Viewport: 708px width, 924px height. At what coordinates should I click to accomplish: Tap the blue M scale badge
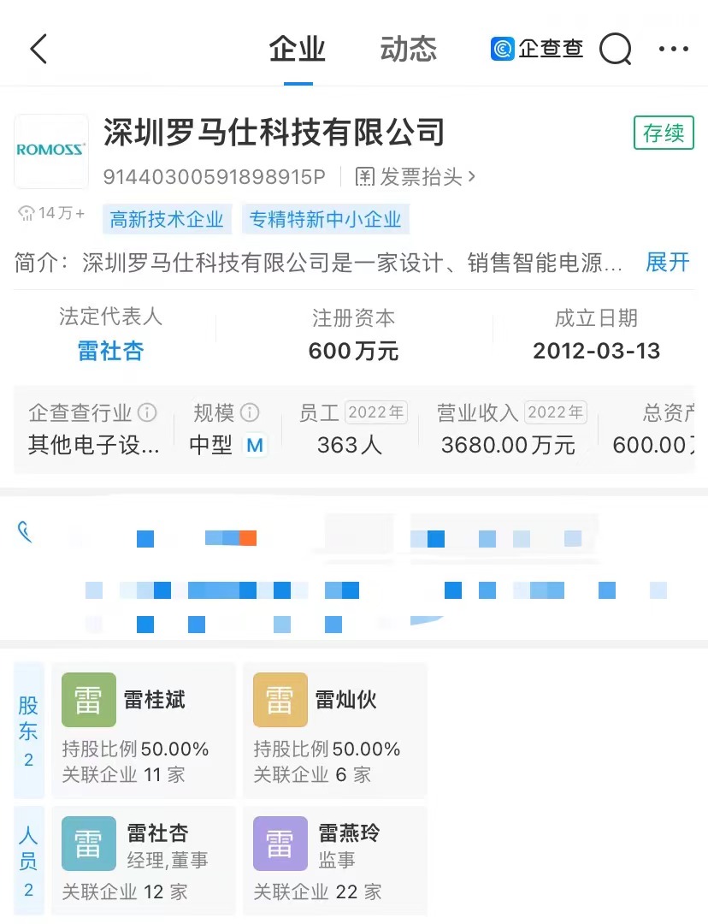(x=254, y=445)
